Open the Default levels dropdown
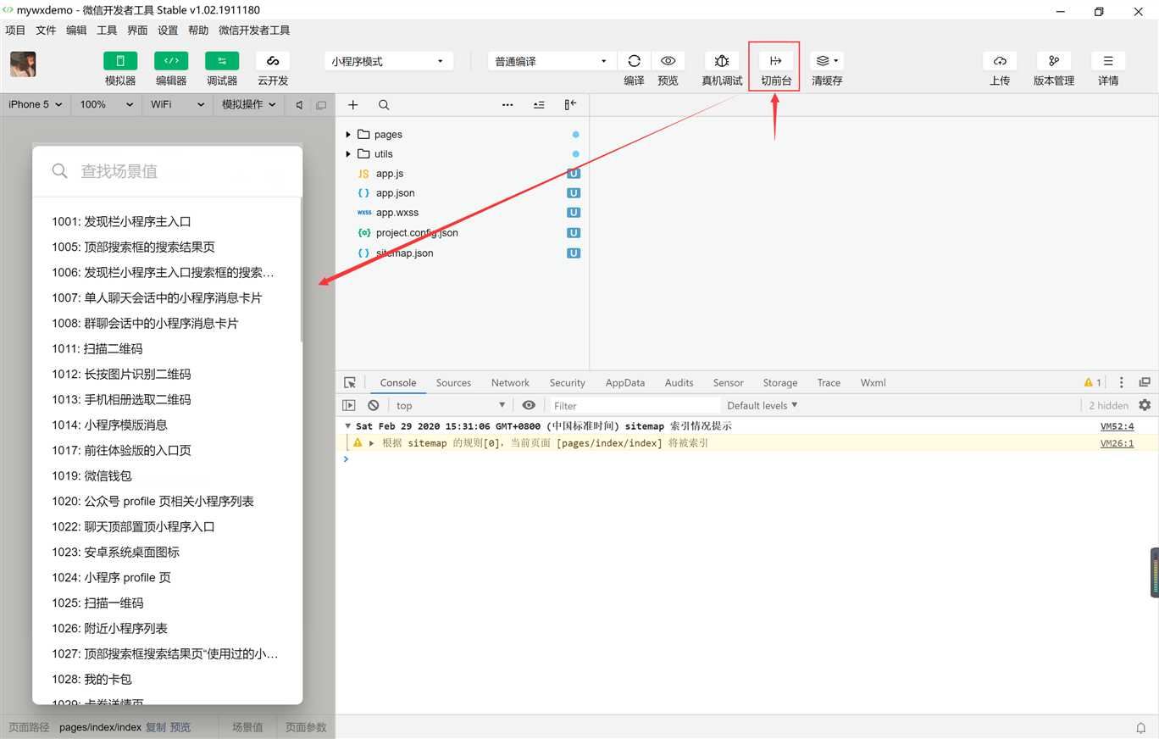This screenshot has height=739, width=1159. (x=762, y=406)
